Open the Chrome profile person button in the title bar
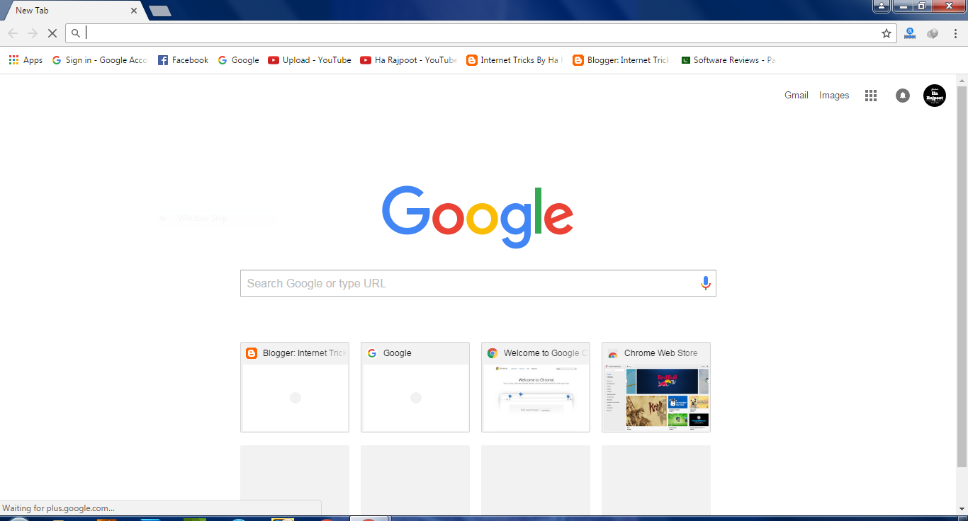The image size is (968, 521). pos(881,6)
